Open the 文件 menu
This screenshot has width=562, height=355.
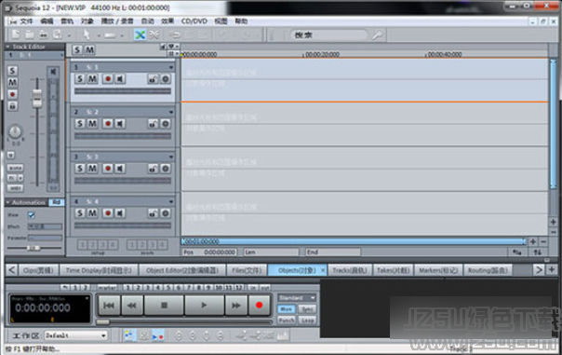[26, 21]
